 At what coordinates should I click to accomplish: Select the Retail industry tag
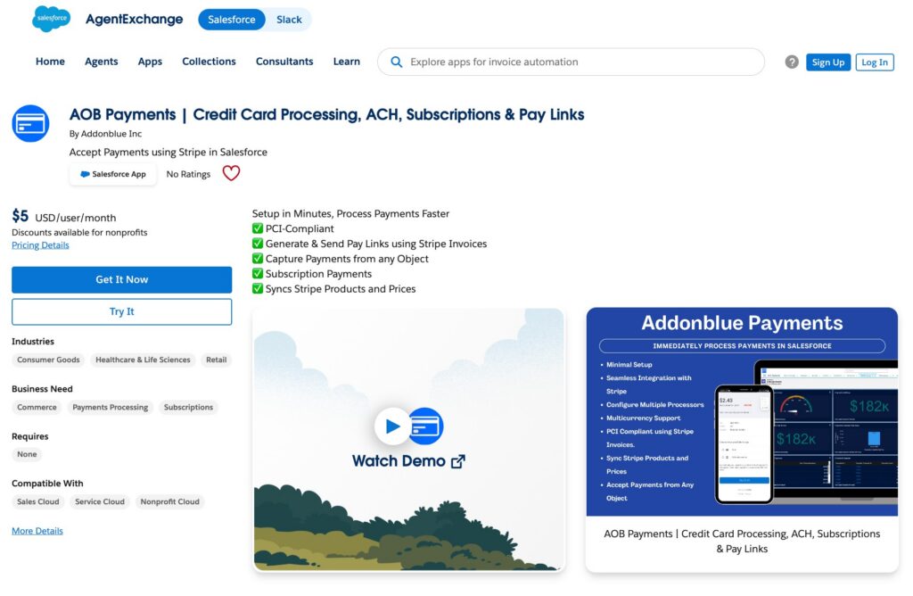click(216, 360)
